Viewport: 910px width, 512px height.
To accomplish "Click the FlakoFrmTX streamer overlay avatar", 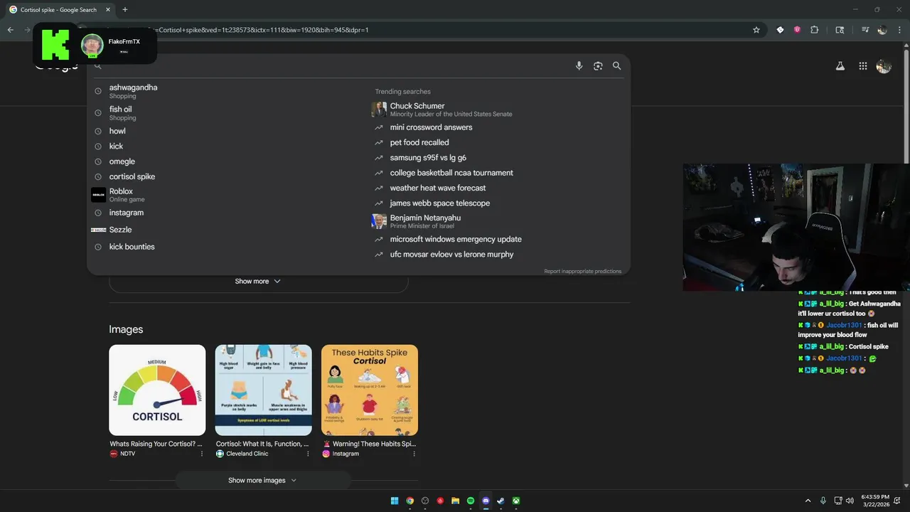I will click(92, 46).
